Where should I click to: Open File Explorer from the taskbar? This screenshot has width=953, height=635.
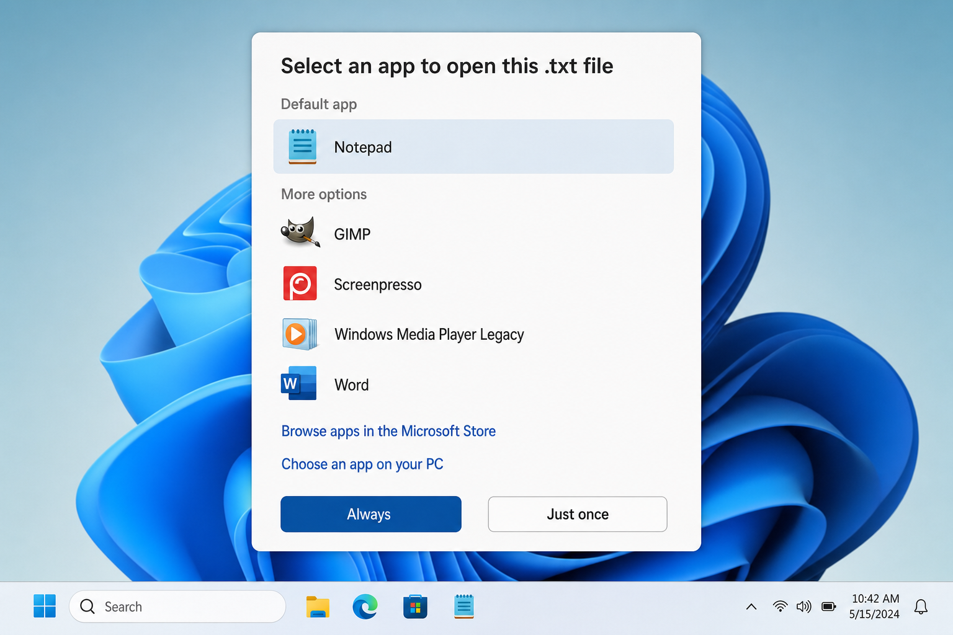[x=318, y=606]
